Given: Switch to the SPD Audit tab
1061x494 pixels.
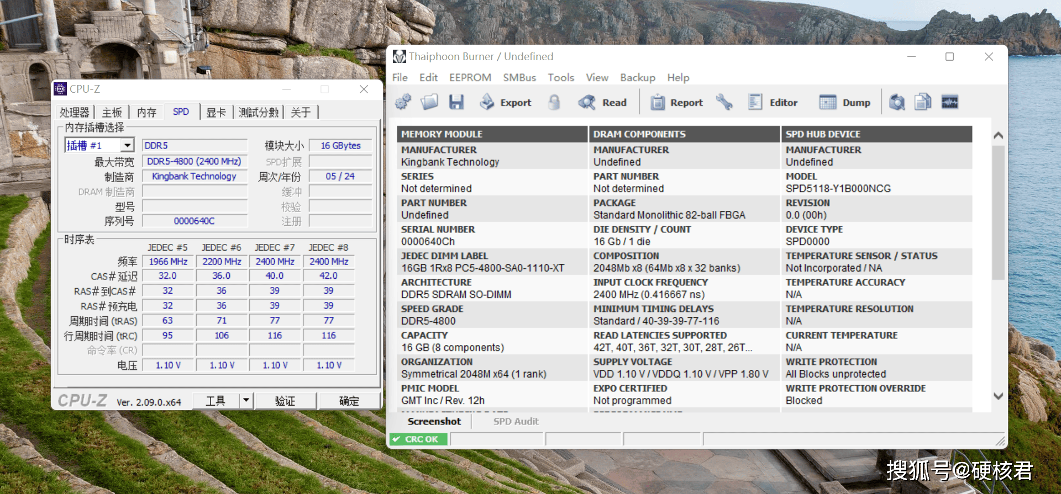Looking at the screenshot, I should pyautogui.click(x=516, y=421).
